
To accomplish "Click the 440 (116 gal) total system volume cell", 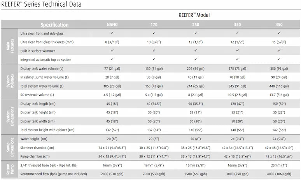I will 279,86.
